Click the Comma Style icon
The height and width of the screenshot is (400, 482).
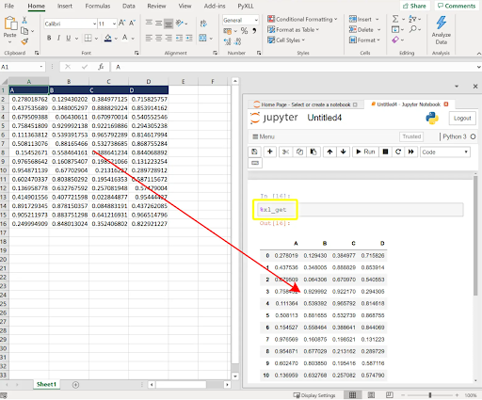pyautogui.click(x=254, y=31)
